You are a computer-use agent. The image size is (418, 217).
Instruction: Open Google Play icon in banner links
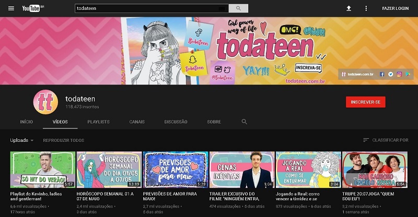click(408, 74)
